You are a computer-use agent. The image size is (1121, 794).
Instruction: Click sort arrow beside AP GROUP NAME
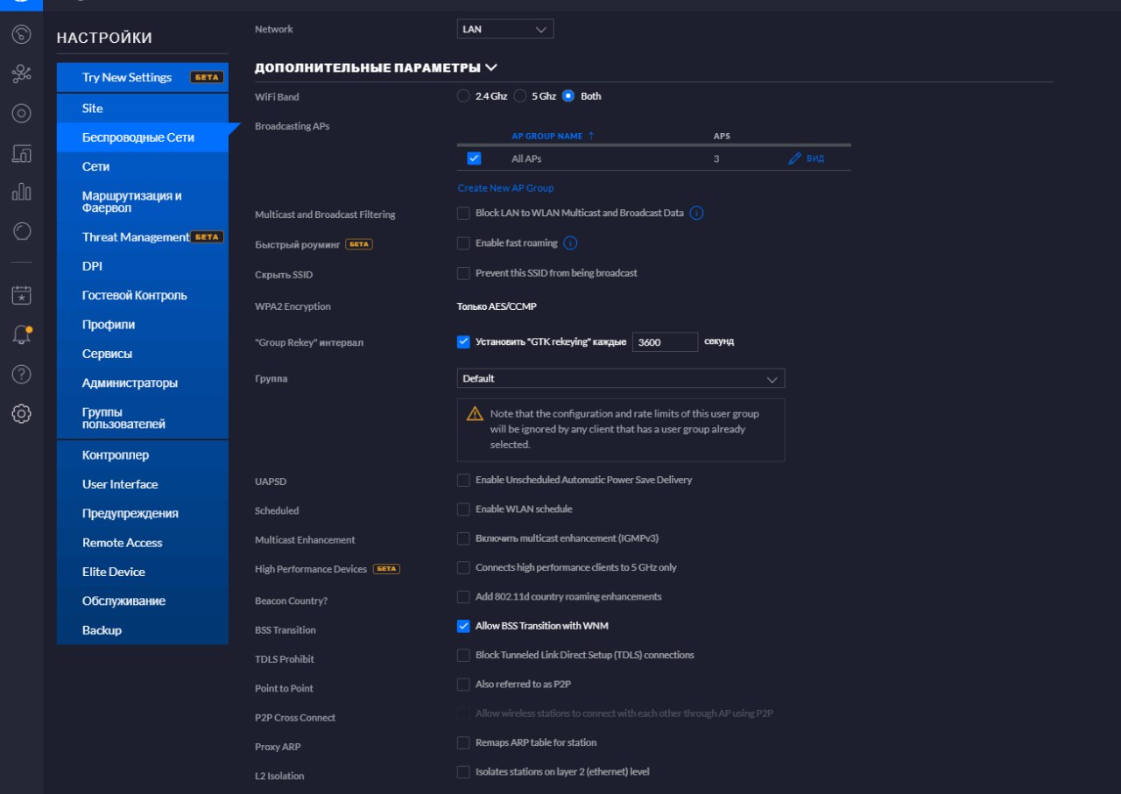pyautogui.click(x=591, y=136)
